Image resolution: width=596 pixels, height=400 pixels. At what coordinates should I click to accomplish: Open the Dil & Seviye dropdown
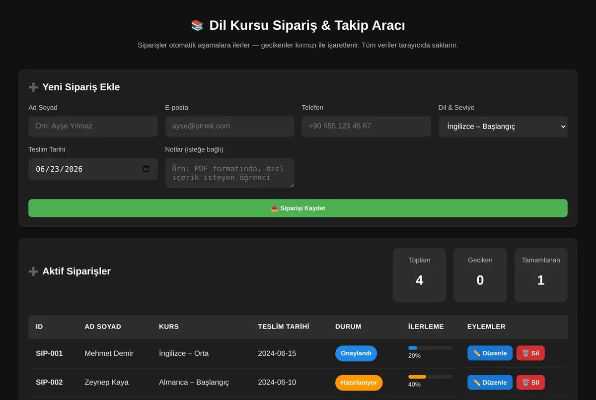point(503,127)
